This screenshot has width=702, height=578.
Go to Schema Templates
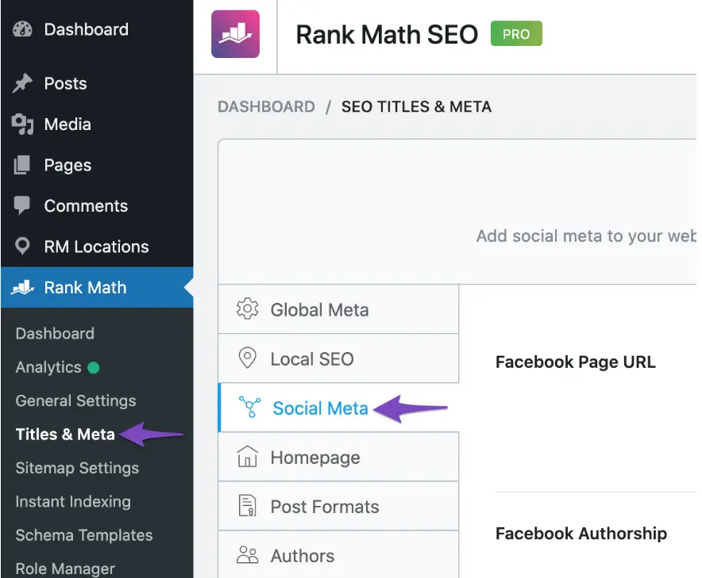point(84,534)
